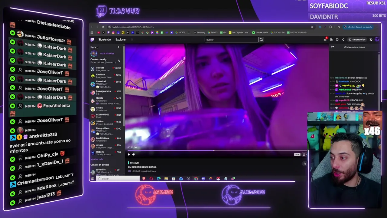Click Introducir frase de contraseña button
The image size is (387, 218).
pos(358,27)
